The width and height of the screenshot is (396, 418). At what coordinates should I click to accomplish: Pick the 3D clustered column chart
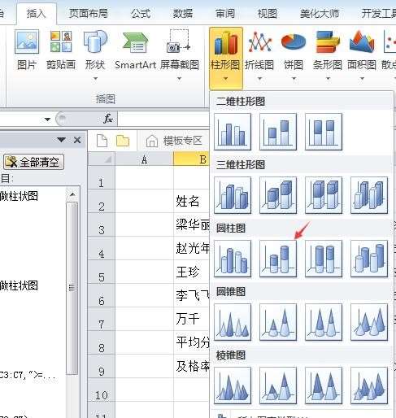click(x=233, y=195)
